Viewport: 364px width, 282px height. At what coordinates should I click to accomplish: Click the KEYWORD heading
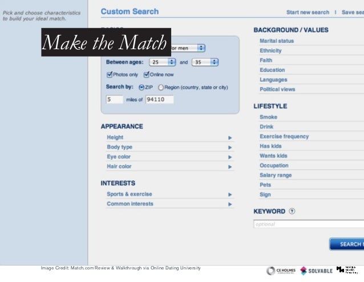click(x=269, y=211)
